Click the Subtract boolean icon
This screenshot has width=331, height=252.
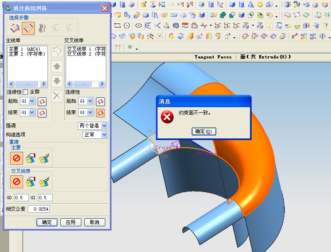tap(232, 15)
